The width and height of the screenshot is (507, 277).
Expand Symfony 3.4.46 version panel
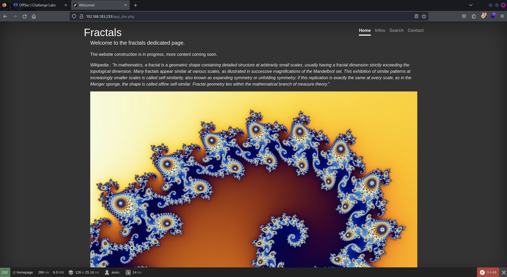click(x=488, y=272)
